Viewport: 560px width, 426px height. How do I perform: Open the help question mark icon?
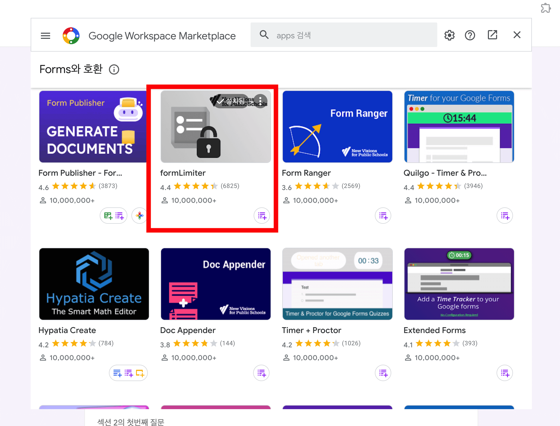(470, 35)
